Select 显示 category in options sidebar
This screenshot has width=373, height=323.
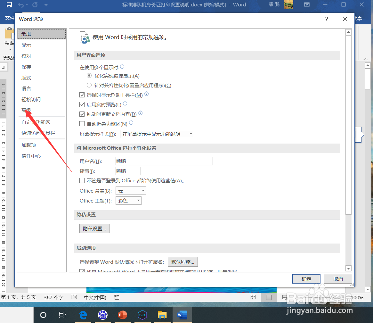(42, 45)
